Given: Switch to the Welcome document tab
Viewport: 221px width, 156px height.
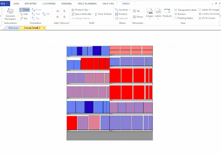Looking at the screenshot, I should (13, 28).
